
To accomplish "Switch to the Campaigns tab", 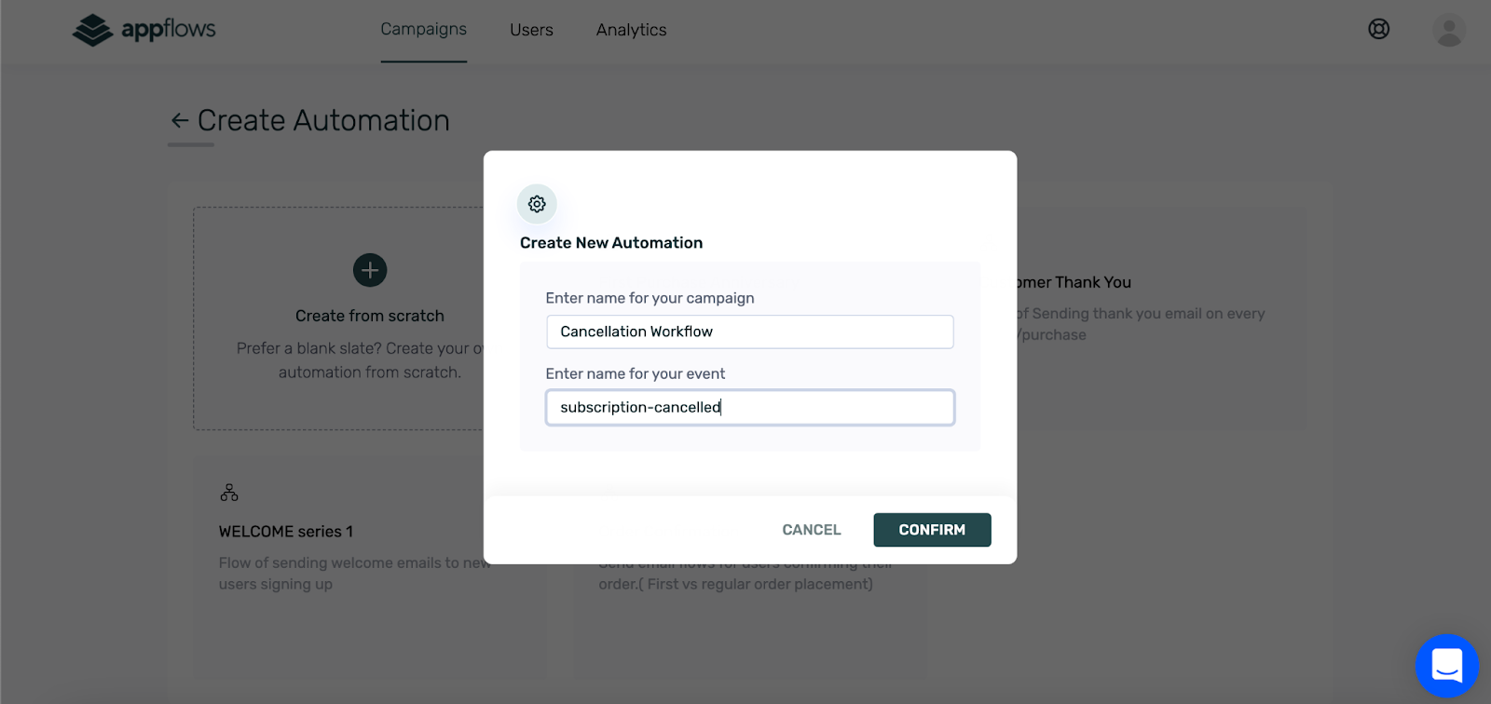I will [x=423, y=30].
